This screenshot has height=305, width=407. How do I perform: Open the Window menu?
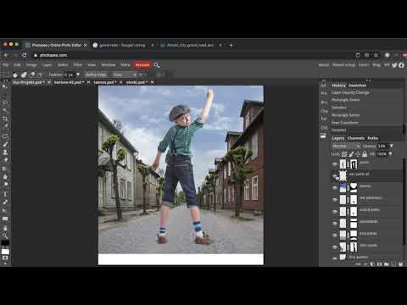pyautogui.click(x=109, y=65)
